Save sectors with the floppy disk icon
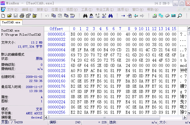Image resolution: width=190 pixels, height=125 pixels. [x=16, y=16]
